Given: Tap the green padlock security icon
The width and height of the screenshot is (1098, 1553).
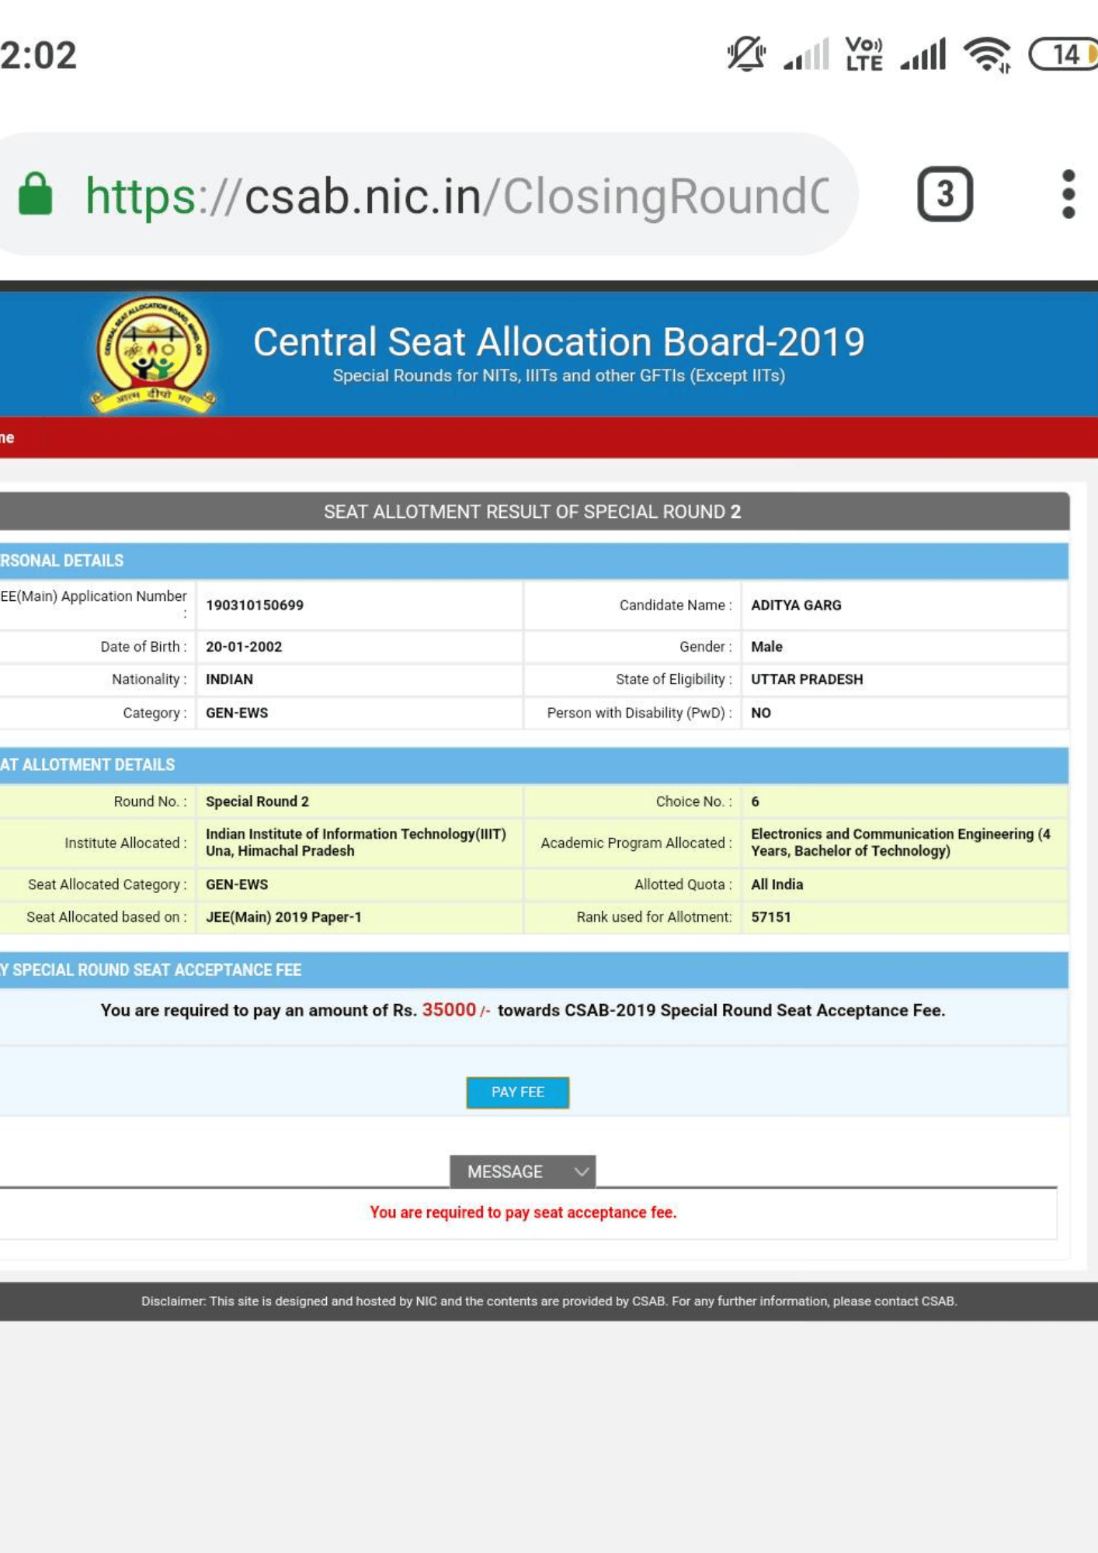Looking at the screenshot, I should (x=36, y=194).
